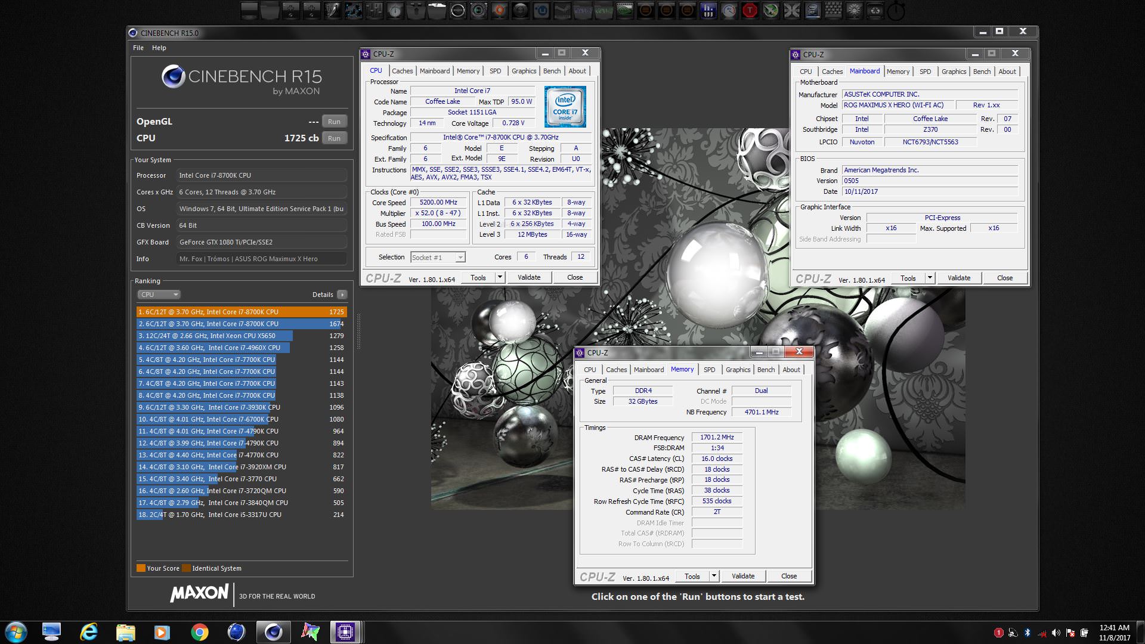Launch Uplay from the top dock
Screen dimensions: 1145x644
[x=541, y=10]
